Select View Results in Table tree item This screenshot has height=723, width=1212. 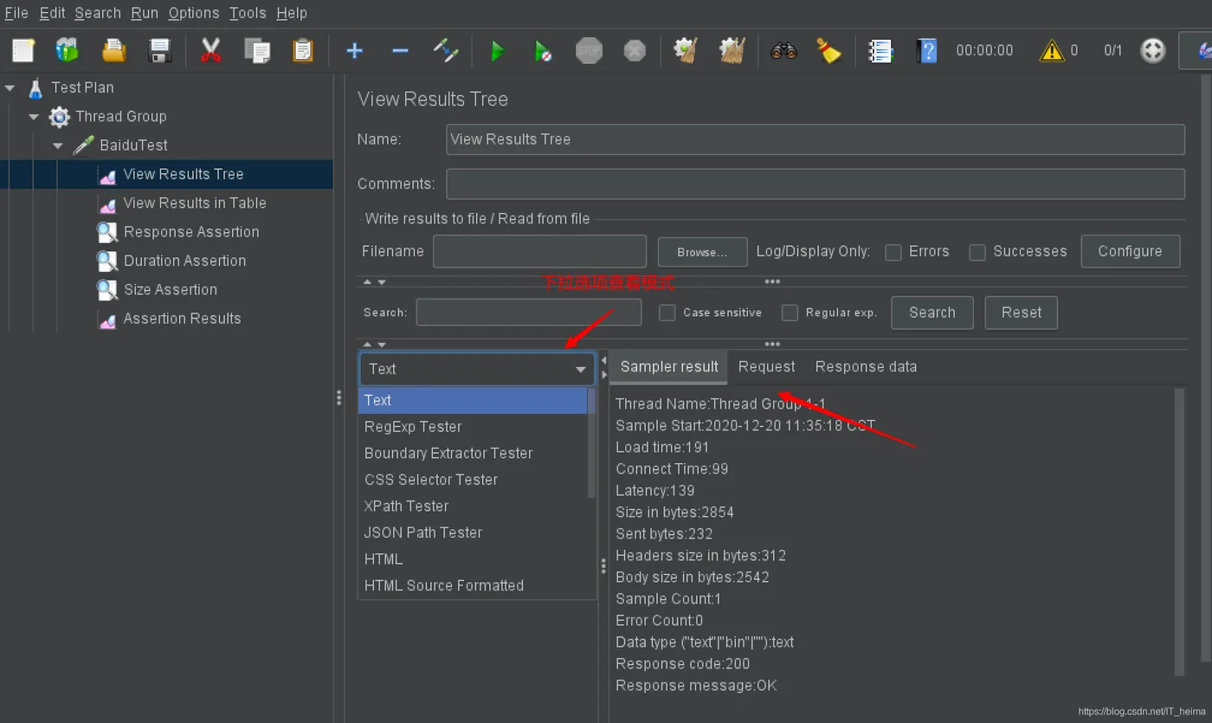(x=195, y=203)
